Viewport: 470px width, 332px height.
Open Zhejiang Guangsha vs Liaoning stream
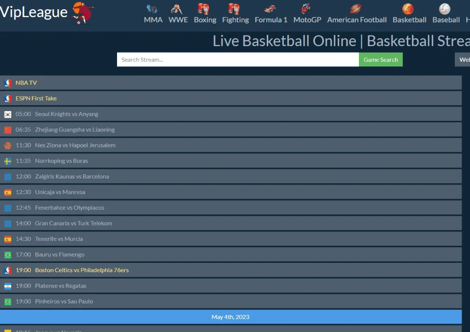(x=231, y=130)
